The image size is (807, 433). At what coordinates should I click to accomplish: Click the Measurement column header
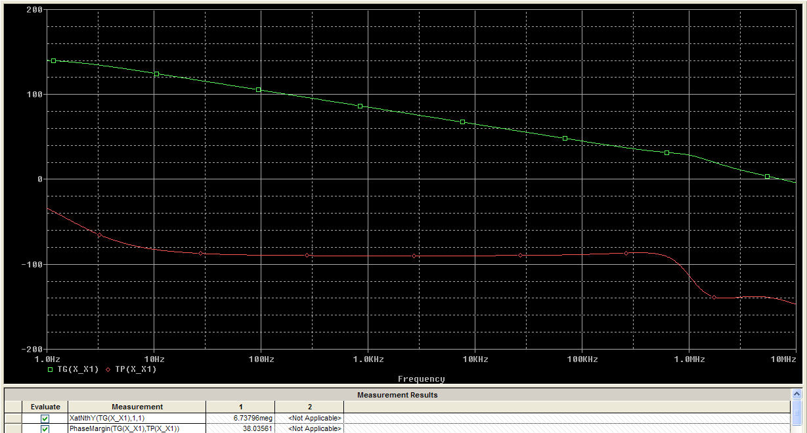[x=137, y=407]
